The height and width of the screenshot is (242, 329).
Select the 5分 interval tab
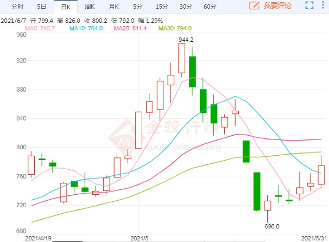[138, 7]
